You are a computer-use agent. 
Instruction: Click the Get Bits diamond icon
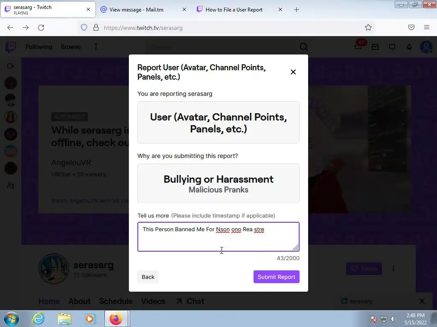pos(409,47)
